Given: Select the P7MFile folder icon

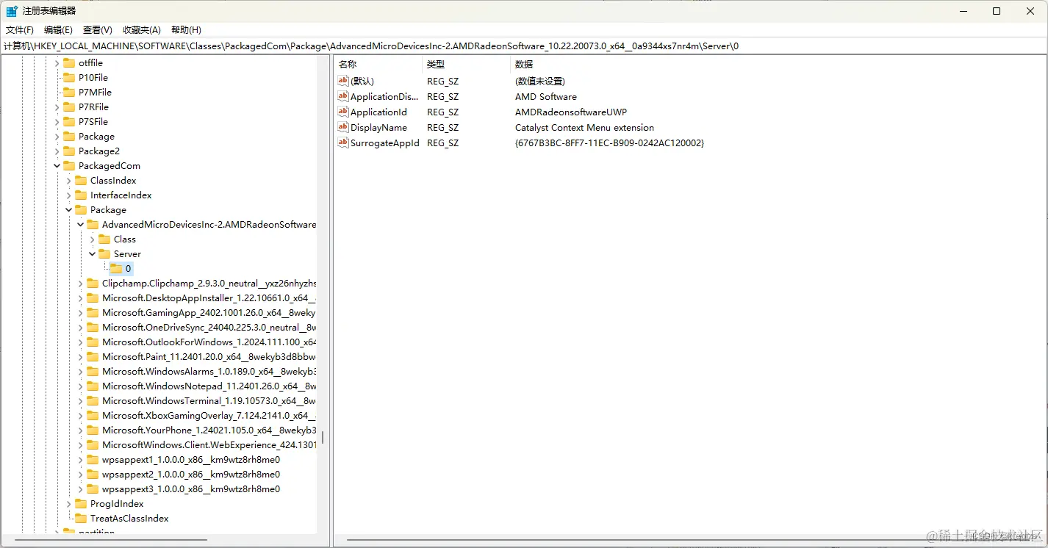Looking at the screenshot, I should point(69,93).
